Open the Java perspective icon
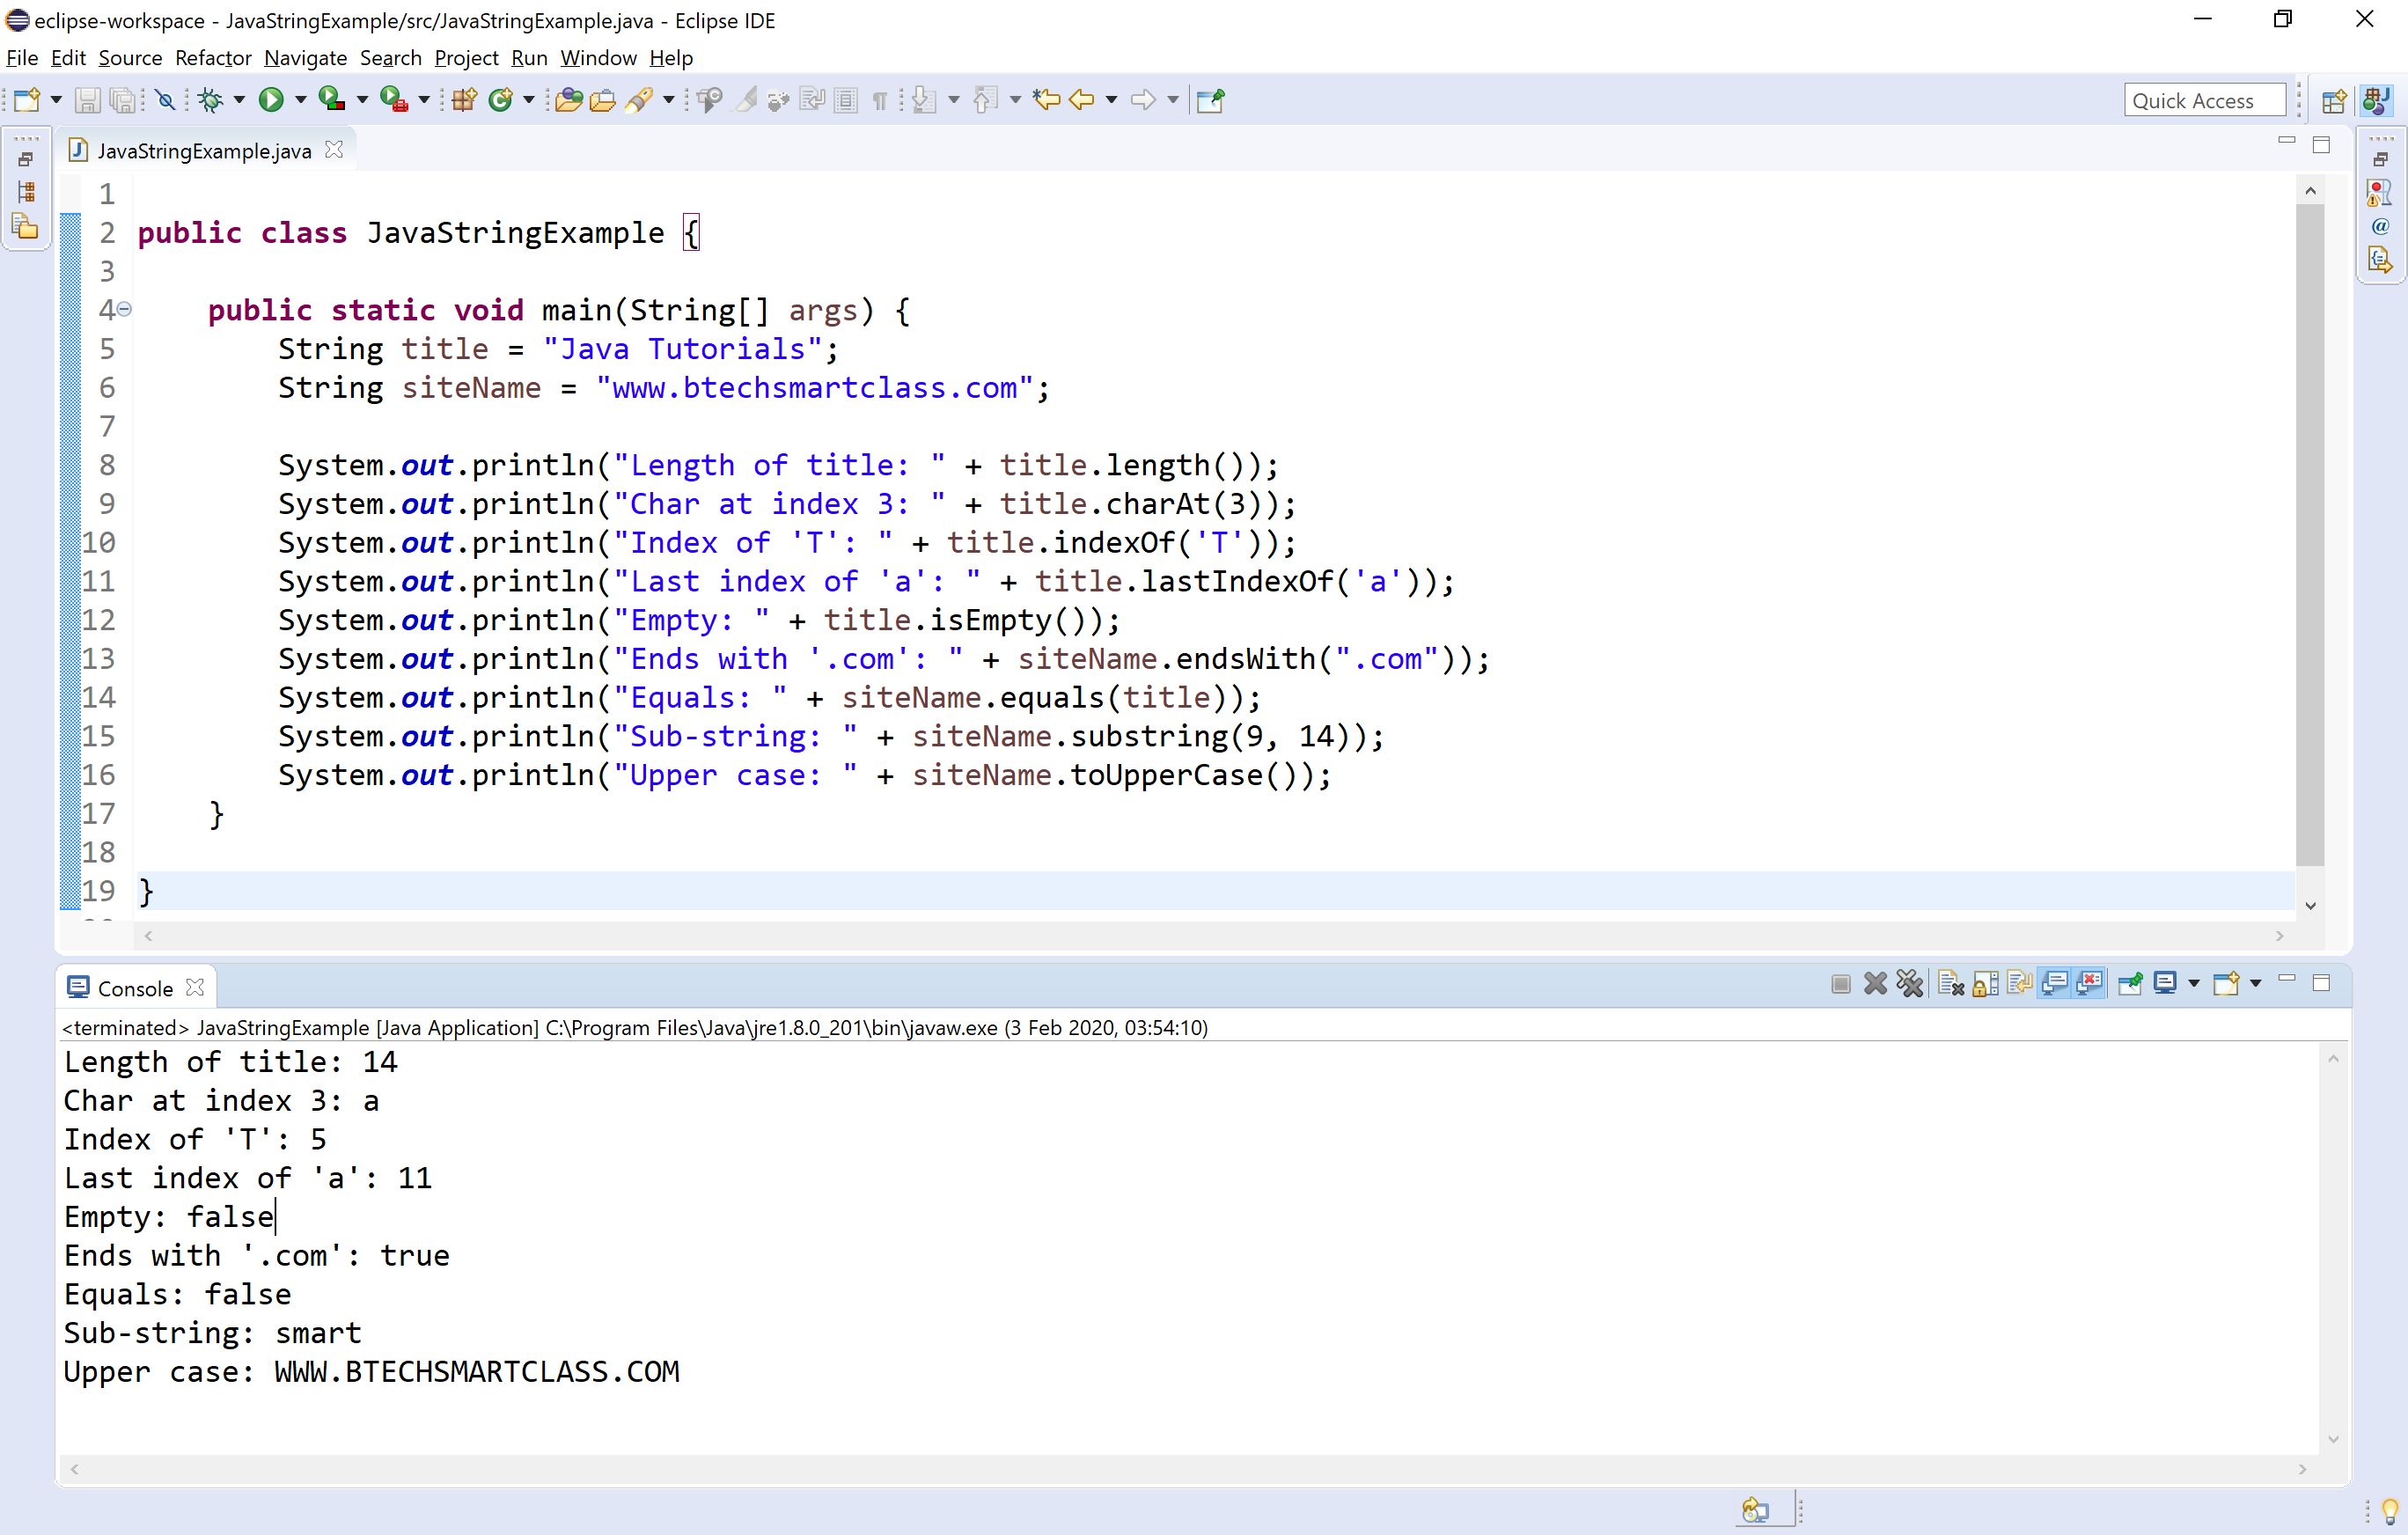Viewport: 2408px width, 1535px height. pos(2376,100)
